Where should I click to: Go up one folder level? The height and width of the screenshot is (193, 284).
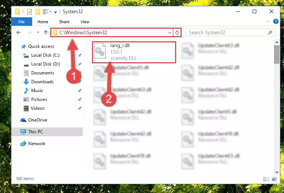pos(46,32)
